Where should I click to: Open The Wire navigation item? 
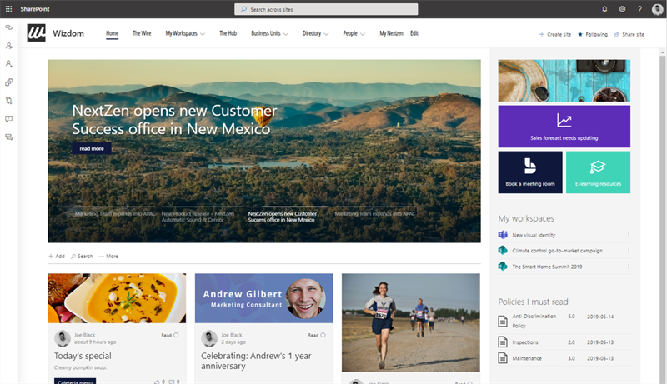[x=142, y=33]
